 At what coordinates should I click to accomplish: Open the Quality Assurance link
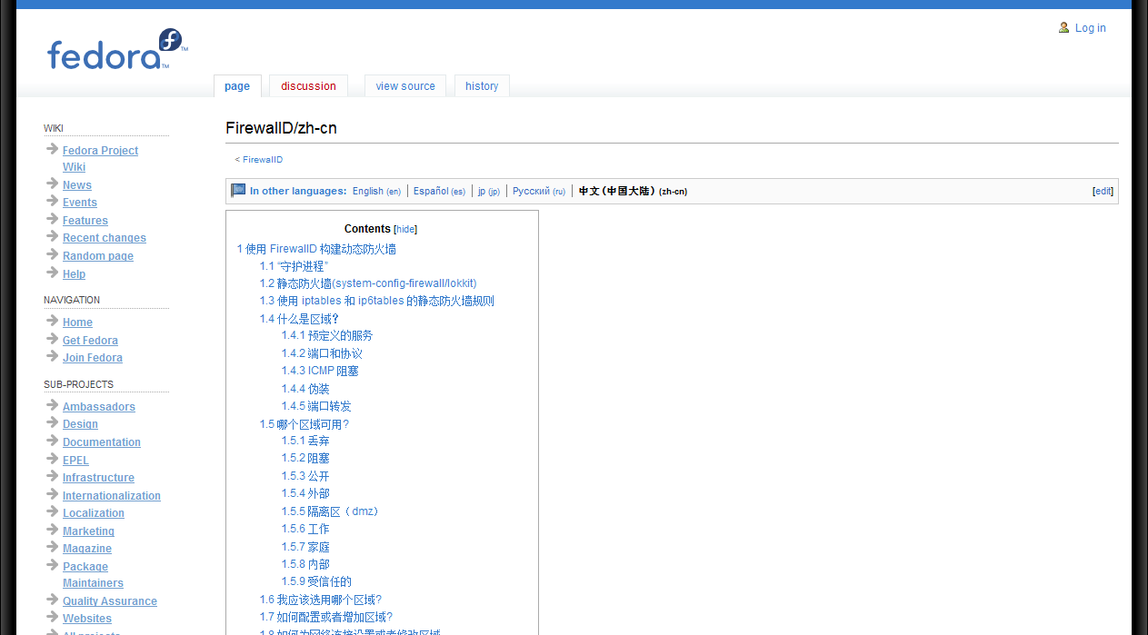point(110,601)
